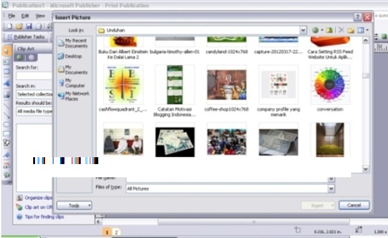Click the horizontal scrollbar left arrow in Publisher
The height and width of the screenshot is (238, 388).
pyautogui.click(x=98, y=222)
